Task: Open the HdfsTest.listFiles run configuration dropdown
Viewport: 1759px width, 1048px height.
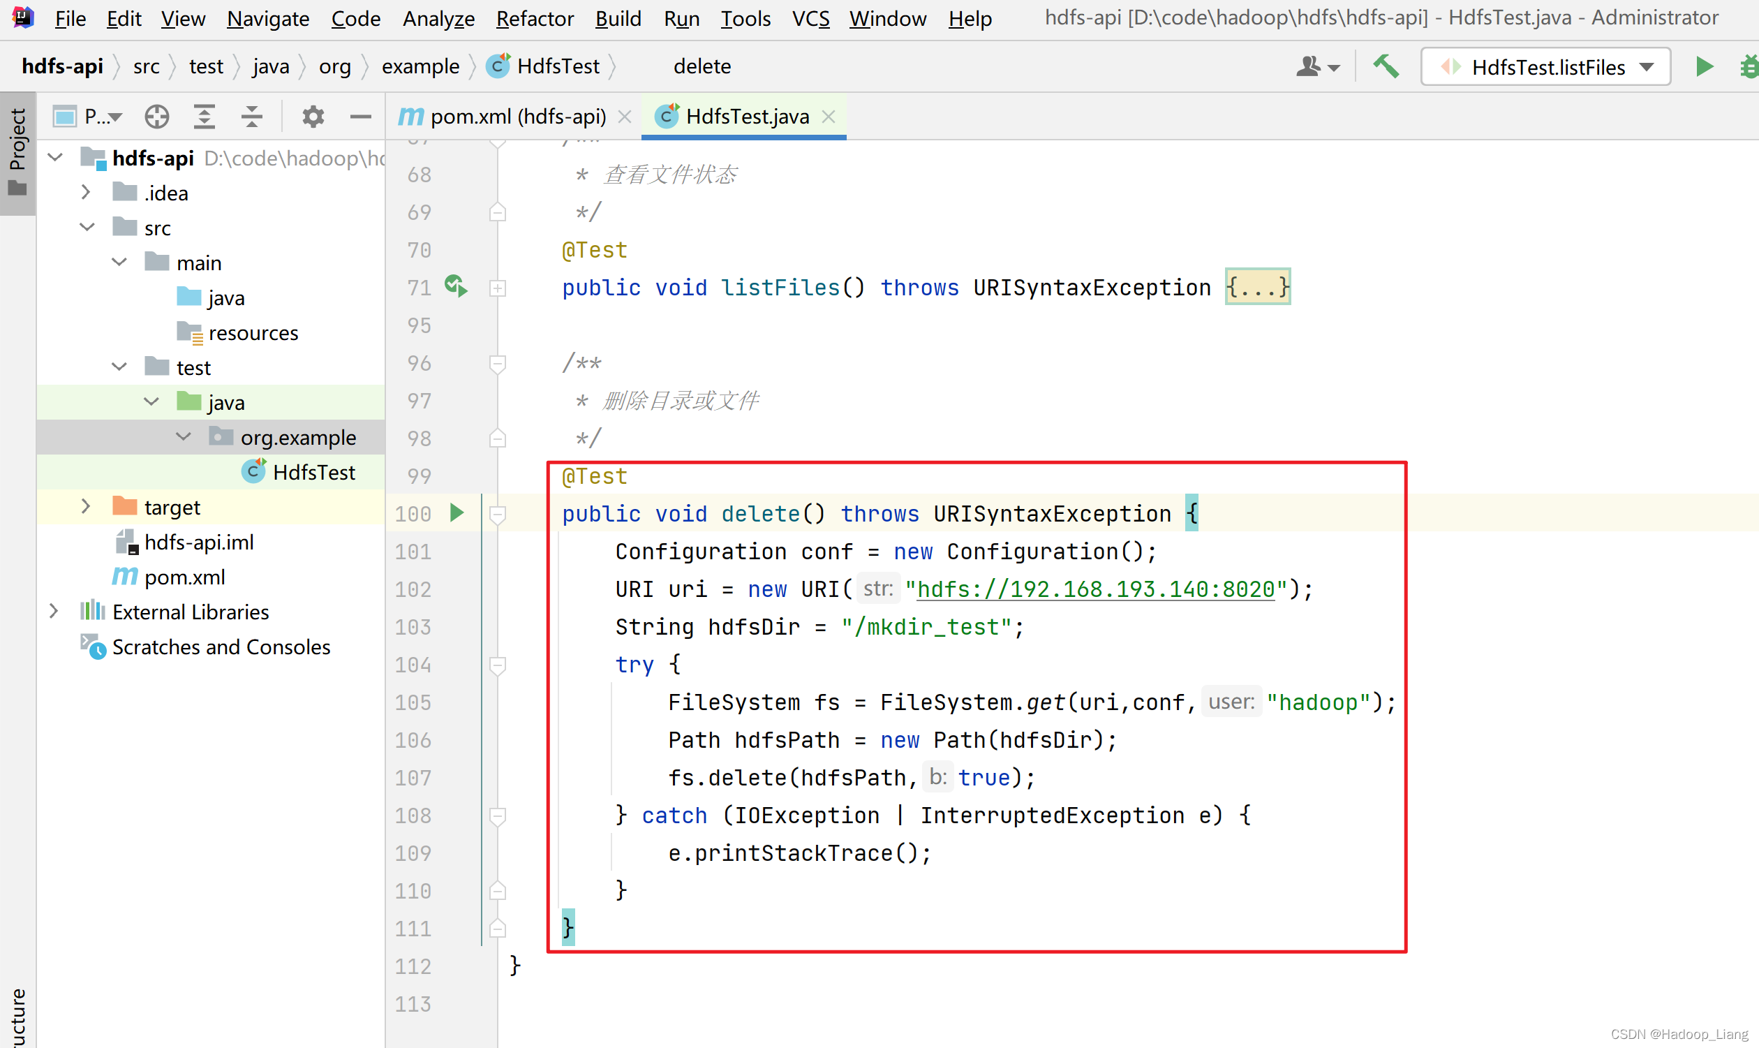Action: coord(1546,67)
